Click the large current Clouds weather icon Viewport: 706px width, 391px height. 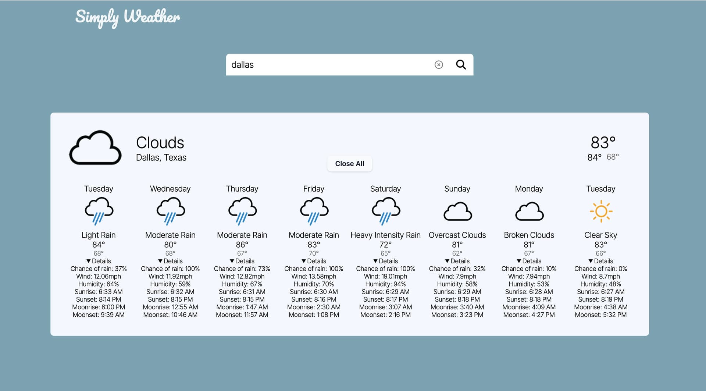click(95, 148)
